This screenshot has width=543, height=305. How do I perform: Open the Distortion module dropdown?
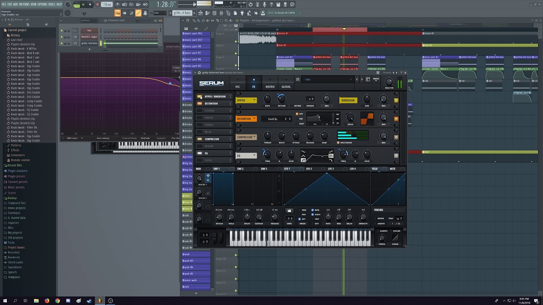click(x=246, y=119)
